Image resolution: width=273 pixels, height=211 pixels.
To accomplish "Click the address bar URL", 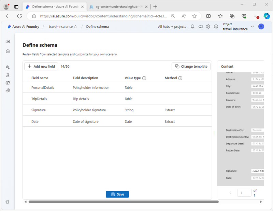I will click(x=103, y=16).
